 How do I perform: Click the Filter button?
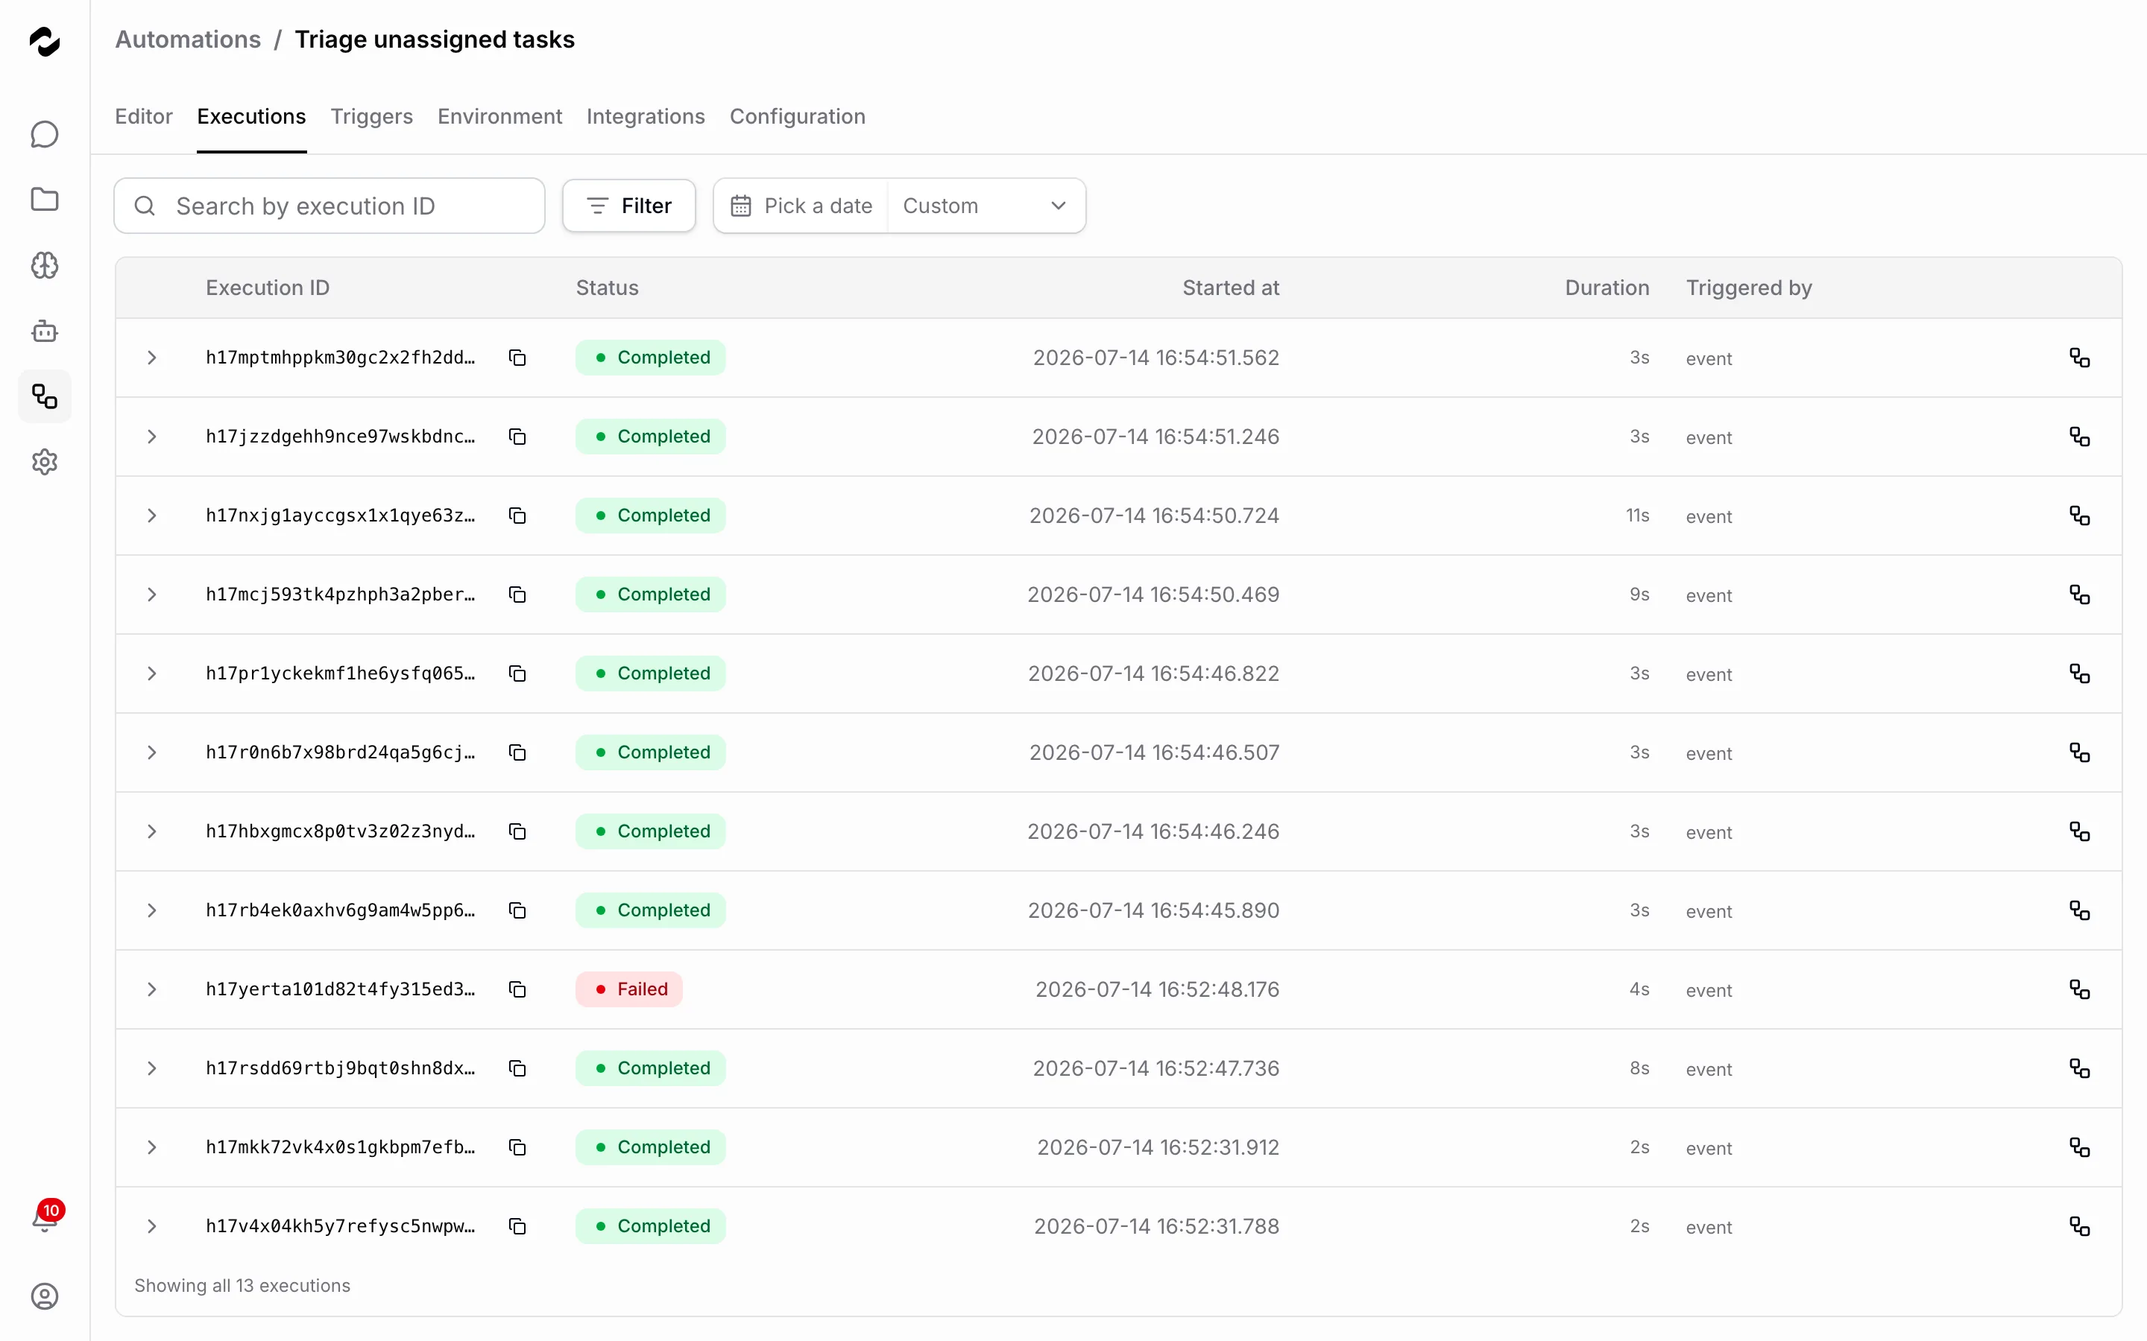(x=629, y=206)
